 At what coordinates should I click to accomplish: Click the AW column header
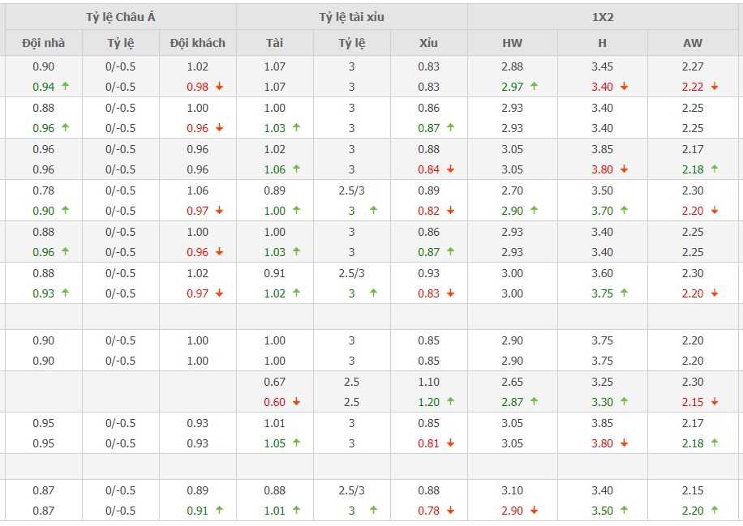click(693, 43)
